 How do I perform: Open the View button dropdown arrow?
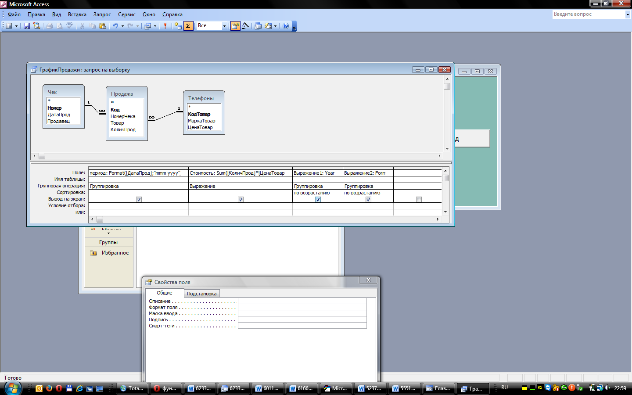[17, 26]
